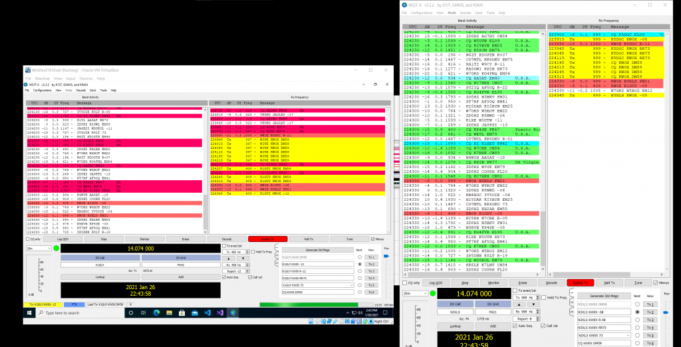Expand the K1GUY KW0X 73 message combo box

pyautogui.click(x=351, y=285)
